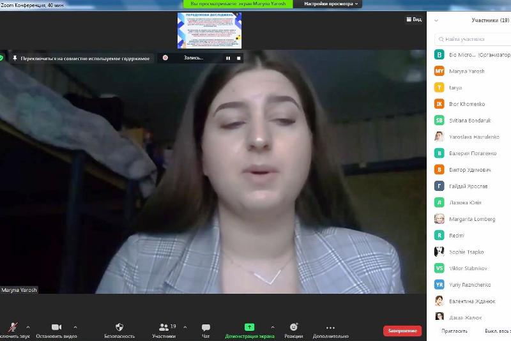
Task: Select Валентина Жданюк profile photo
Action: 439,301
